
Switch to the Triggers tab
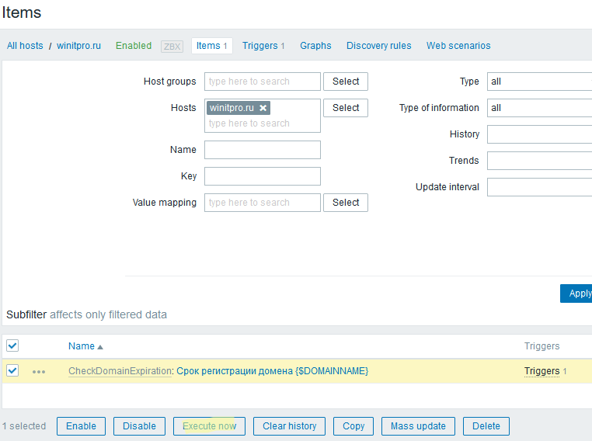pyautogui.click(x=263, y=46)
